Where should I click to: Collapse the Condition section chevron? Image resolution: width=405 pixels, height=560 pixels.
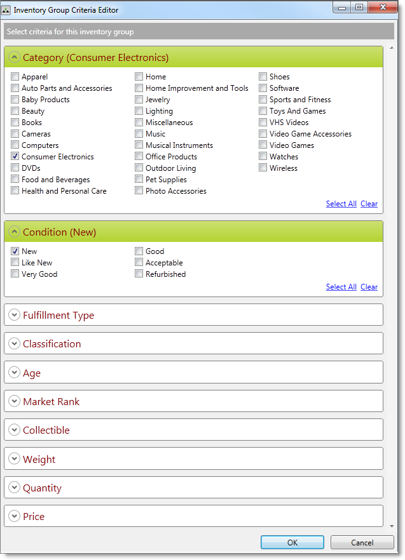(14, 232)
